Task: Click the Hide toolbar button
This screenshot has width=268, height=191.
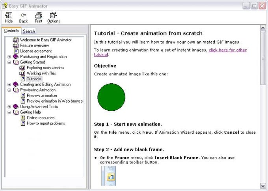Action: coord(9,17)
